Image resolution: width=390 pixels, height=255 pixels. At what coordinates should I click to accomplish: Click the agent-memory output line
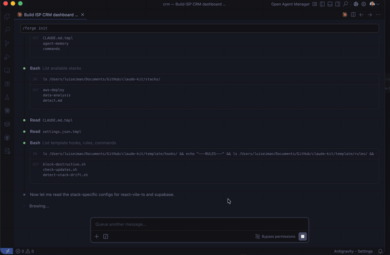coord(56,43)
